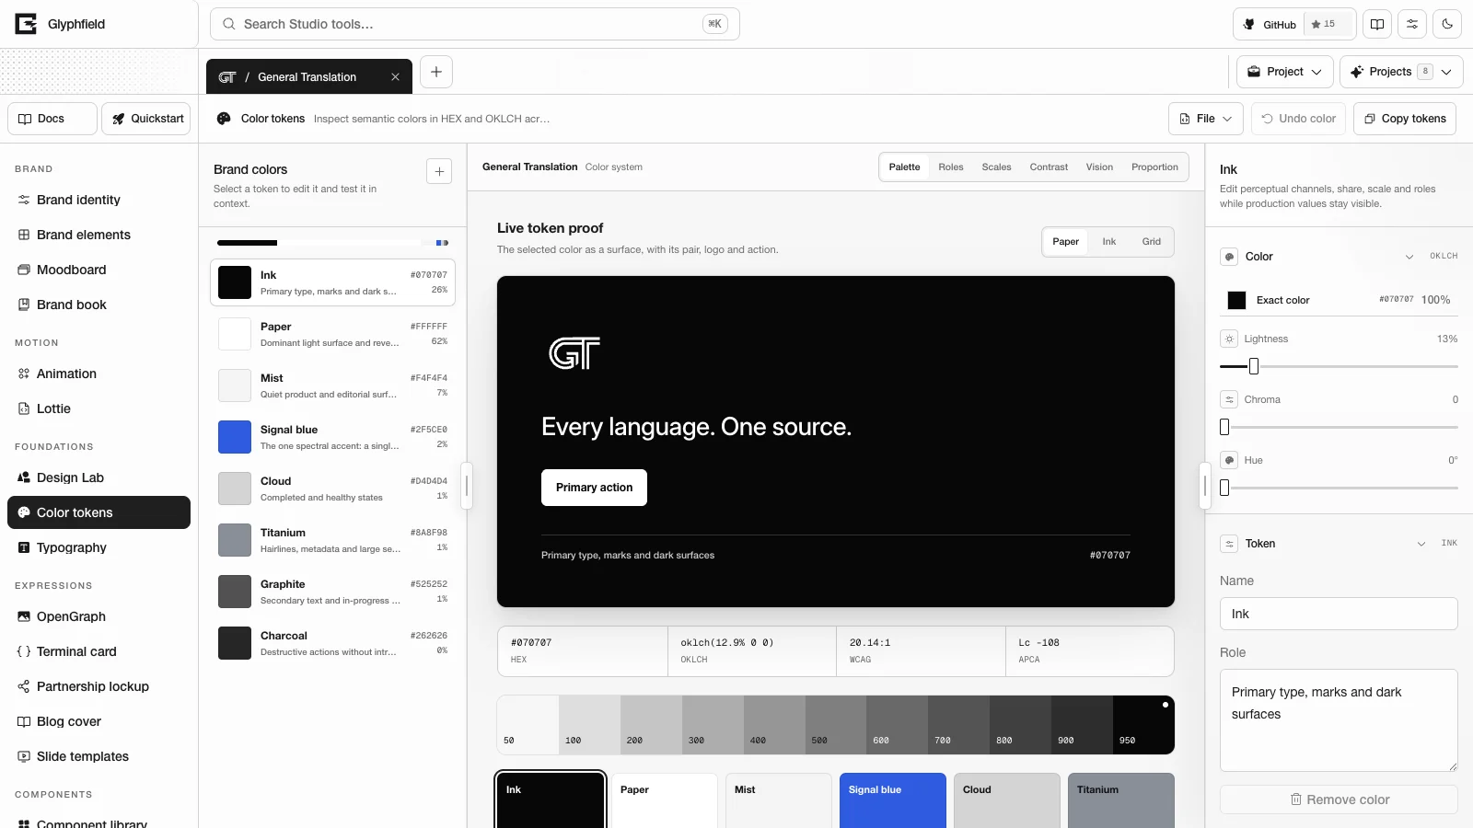Select the Titanium token in list

(x=332, y=540)
